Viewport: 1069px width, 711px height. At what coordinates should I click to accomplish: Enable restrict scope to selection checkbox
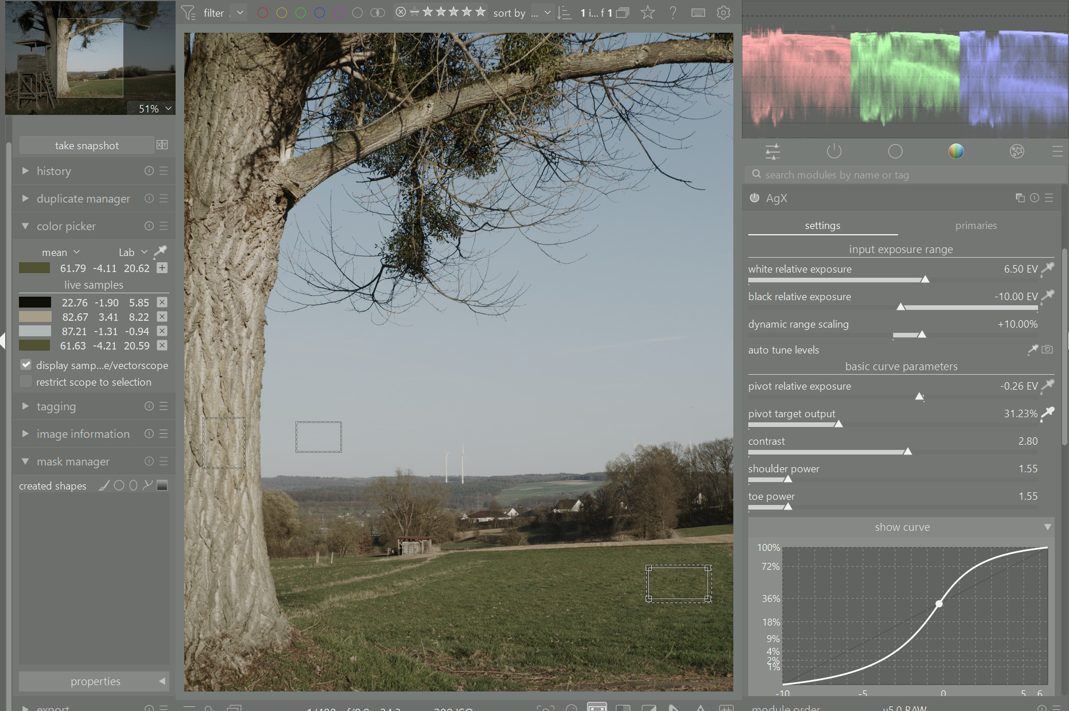click(x=26, y=382)
